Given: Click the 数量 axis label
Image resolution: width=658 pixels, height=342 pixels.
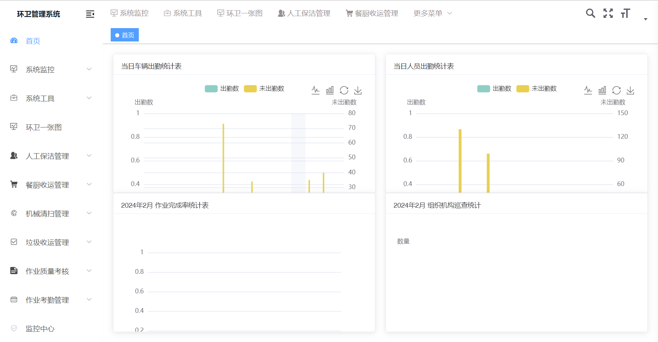Looking at the screenshot, I should pos(403,241).
